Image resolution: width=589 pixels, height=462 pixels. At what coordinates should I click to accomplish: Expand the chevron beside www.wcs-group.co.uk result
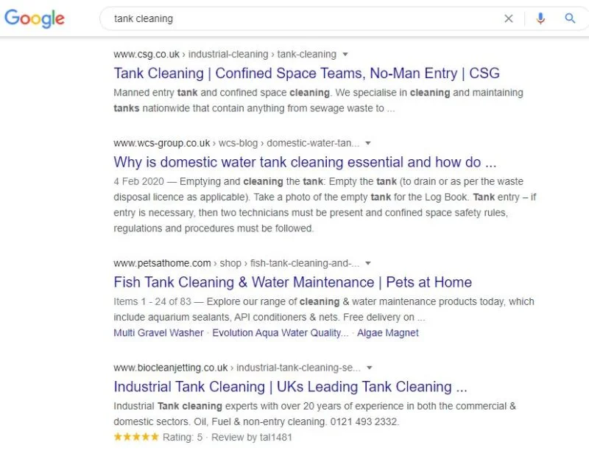point(367,143)
